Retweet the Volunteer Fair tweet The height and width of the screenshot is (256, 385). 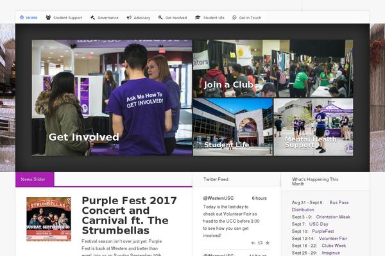[x=261, y=243]
